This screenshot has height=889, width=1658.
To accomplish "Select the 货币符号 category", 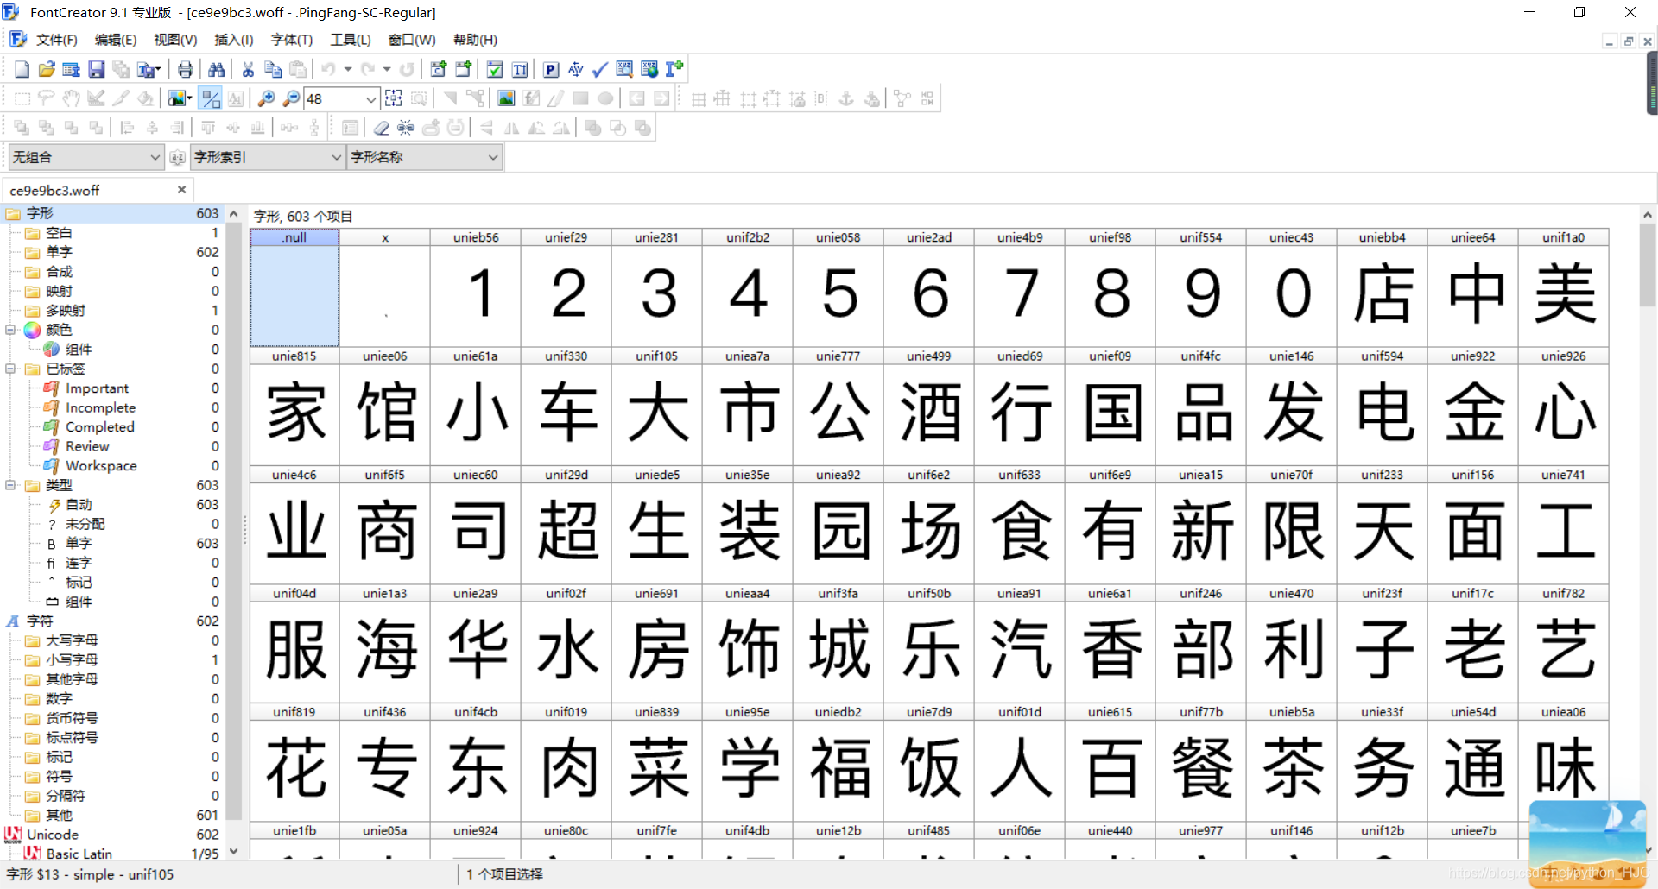I will click(x=72, y=718).
